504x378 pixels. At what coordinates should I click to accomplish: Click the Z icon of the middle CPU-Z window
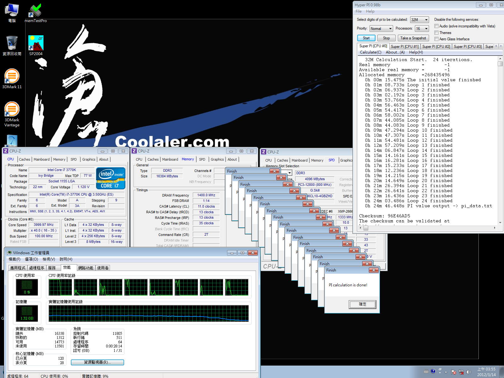pos(134,151)
